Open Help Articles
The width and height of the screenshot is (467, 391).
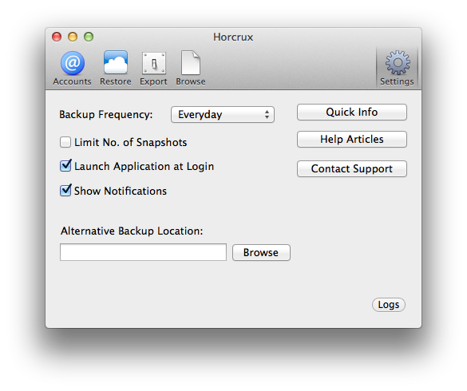click(352, 140)
